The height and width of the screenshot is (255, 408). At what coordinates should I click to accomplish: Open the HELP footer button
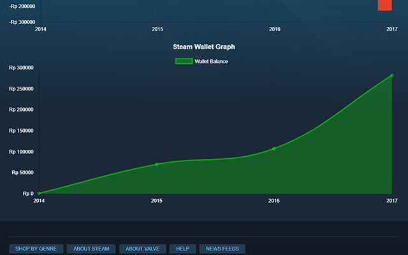point(183,249)
